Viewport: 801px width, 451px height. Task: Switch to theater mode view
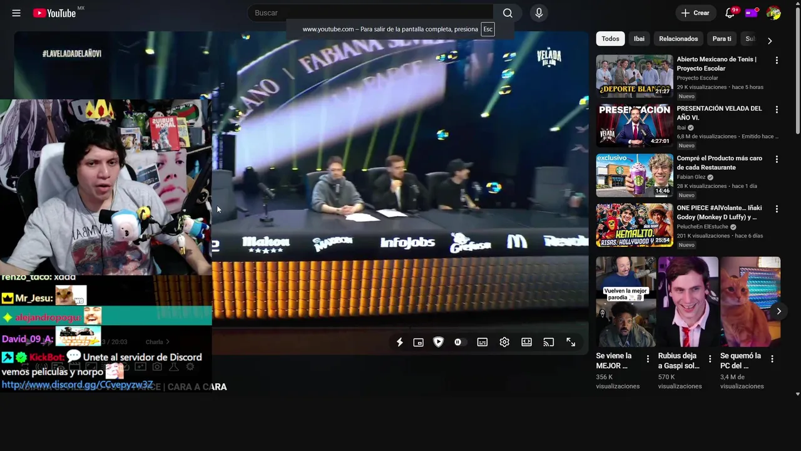point(527,342)
